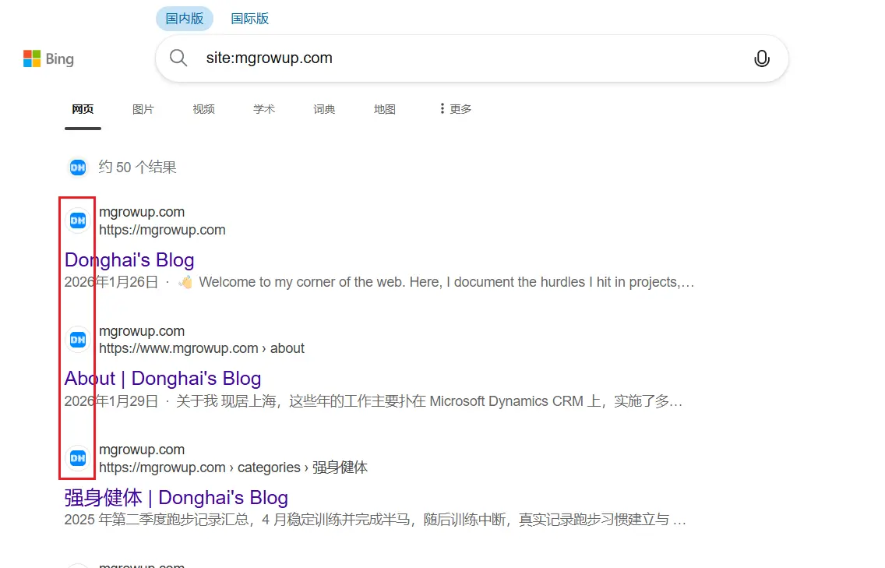Click the DH favicon next to results count
Viewport: 885px width, 568px height.
click(77, 167)
